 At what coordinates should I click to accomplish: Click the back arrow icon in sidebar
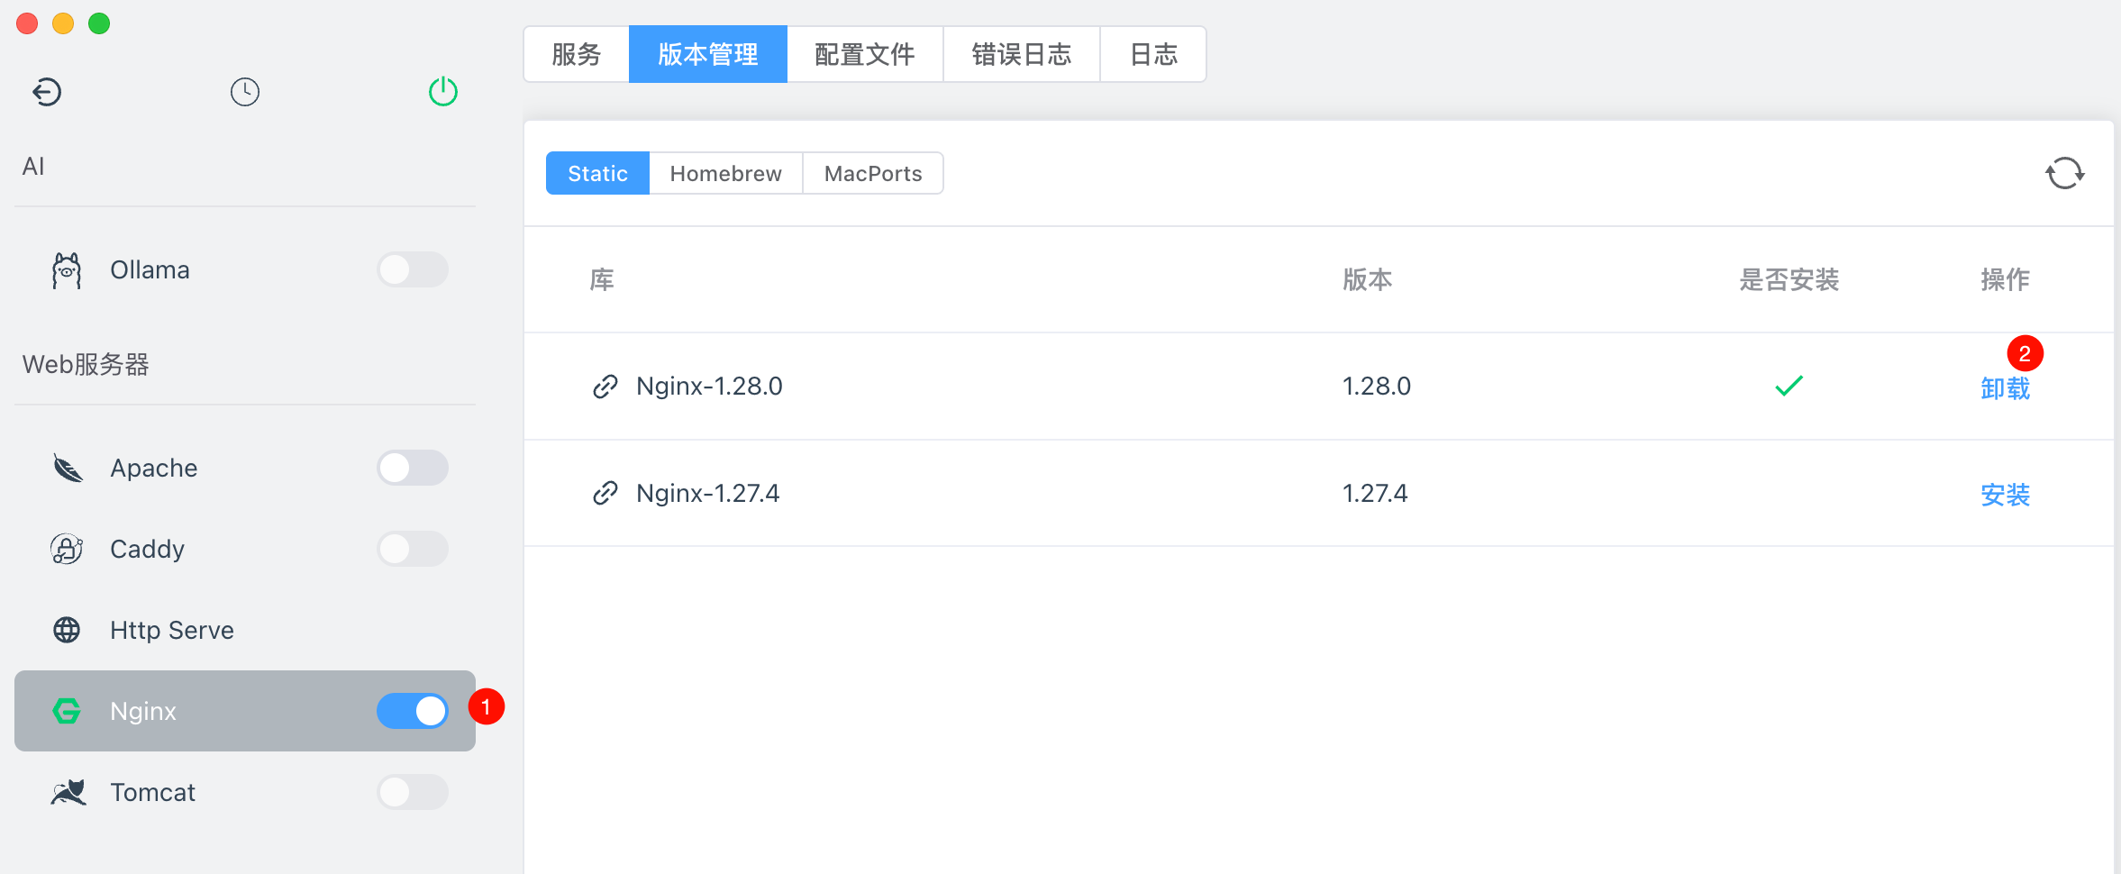click(x=47, y=92)
